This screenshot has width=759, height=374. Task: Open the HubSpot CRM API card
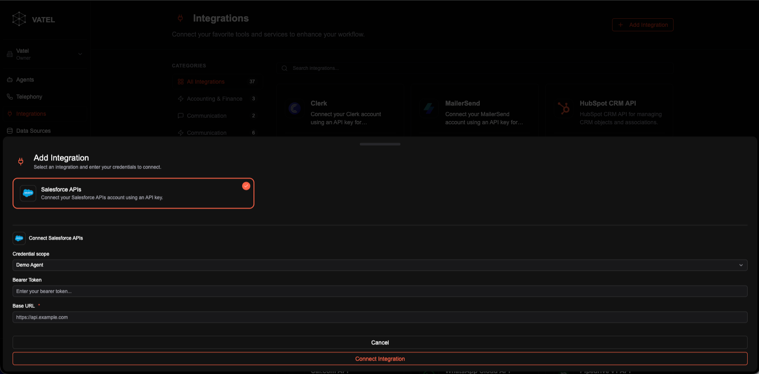609,110
